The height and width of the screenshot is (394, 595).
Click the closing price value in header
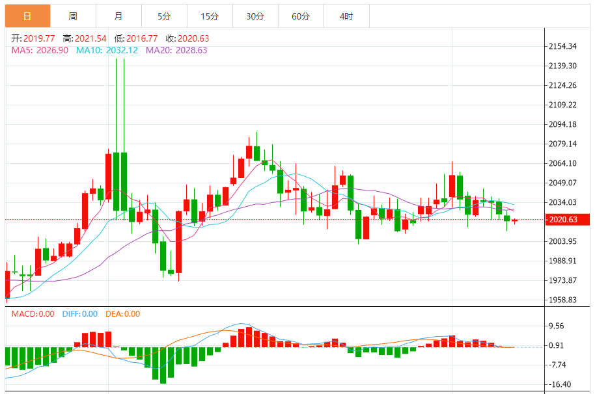coord(193,38)
